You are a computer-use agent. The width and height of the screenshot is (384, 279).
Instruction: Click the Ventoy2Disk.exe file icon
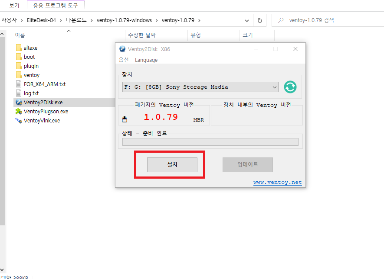(x=19, y=102)
